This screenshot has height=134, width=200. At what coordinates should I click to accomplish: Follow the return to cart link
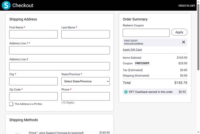pyautogui.click(x=187, y=5)
